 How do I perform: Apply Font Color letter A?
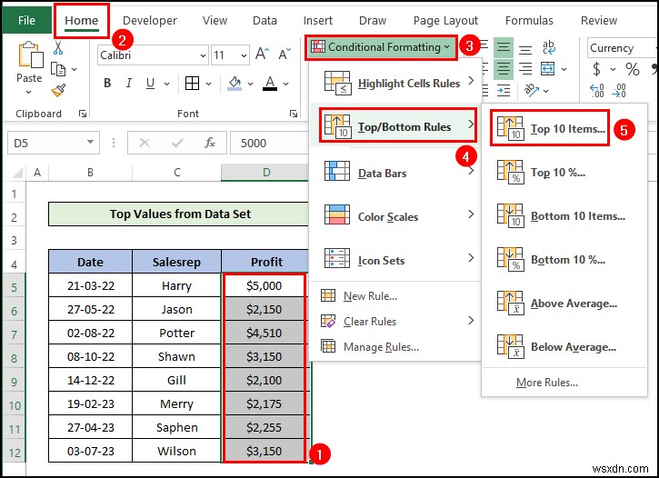click(x=270, y=84)
